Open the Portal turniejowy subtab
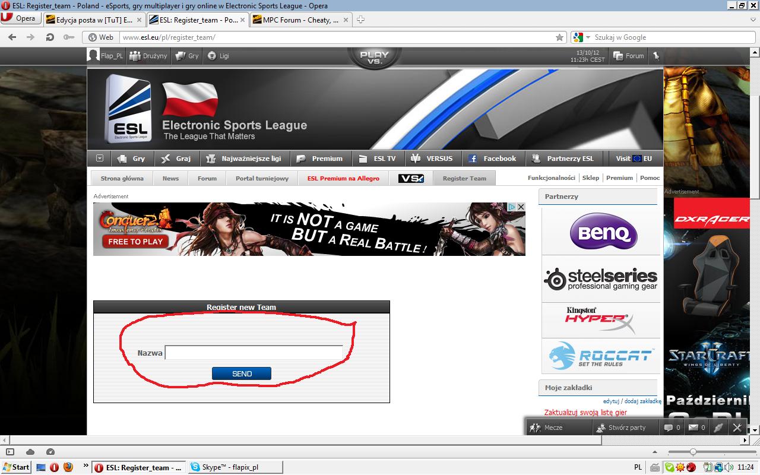Viewport: 760px width, 475px height. pyautogui.click(x=262, y=178)
